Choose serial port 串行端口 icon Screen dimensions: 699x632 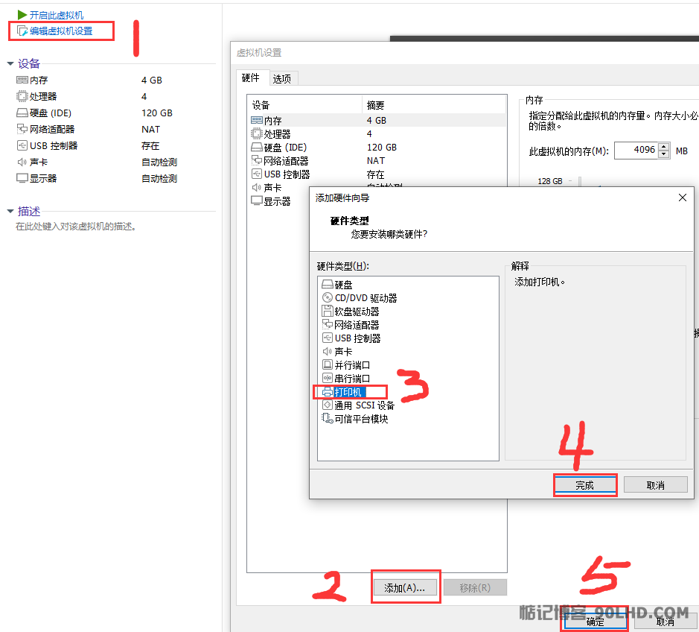(328, 379)
